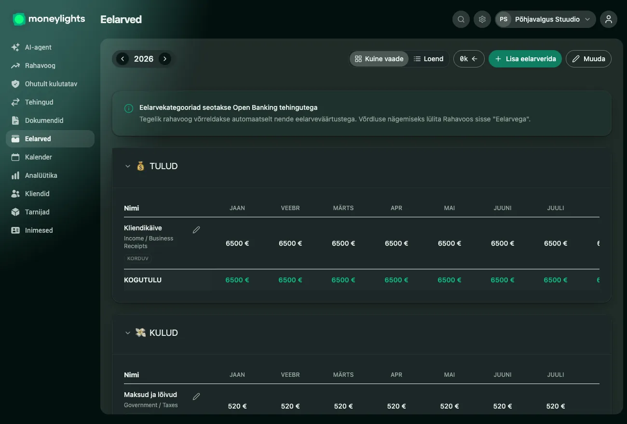Open Kalender in sidebar
The height and width of the screenshot is (424, 627).
click(50, 157)
